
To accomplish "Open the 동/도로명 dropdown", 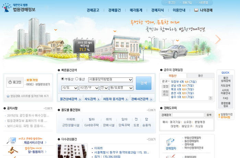I will click(x=121, y=88).
